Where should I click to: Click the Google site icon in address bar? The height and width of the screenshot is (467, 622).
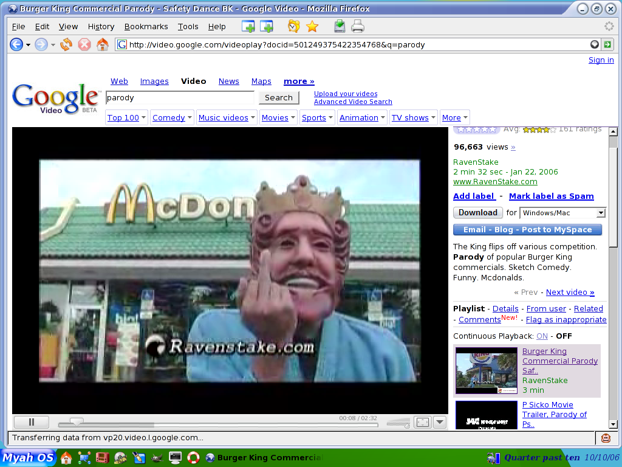[x=122, y=44]
